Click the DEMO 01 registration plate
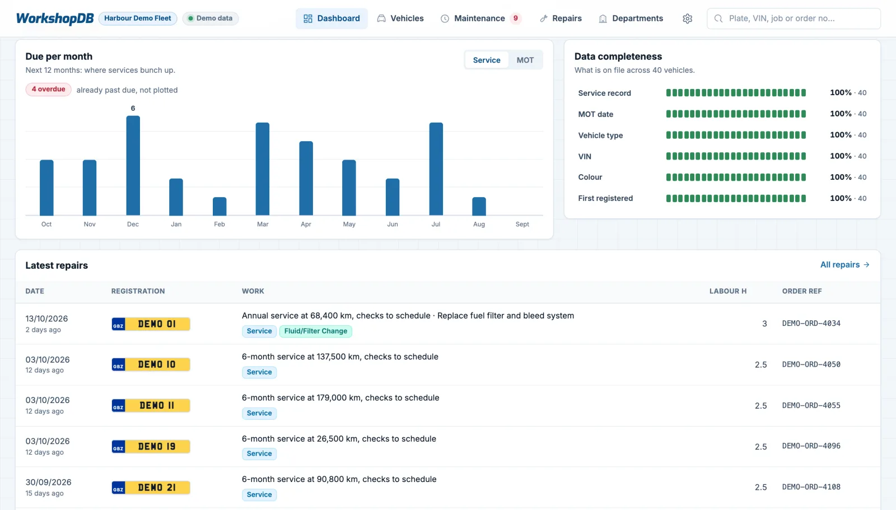Viewport: 896px width, 510px height. [151, 324]
